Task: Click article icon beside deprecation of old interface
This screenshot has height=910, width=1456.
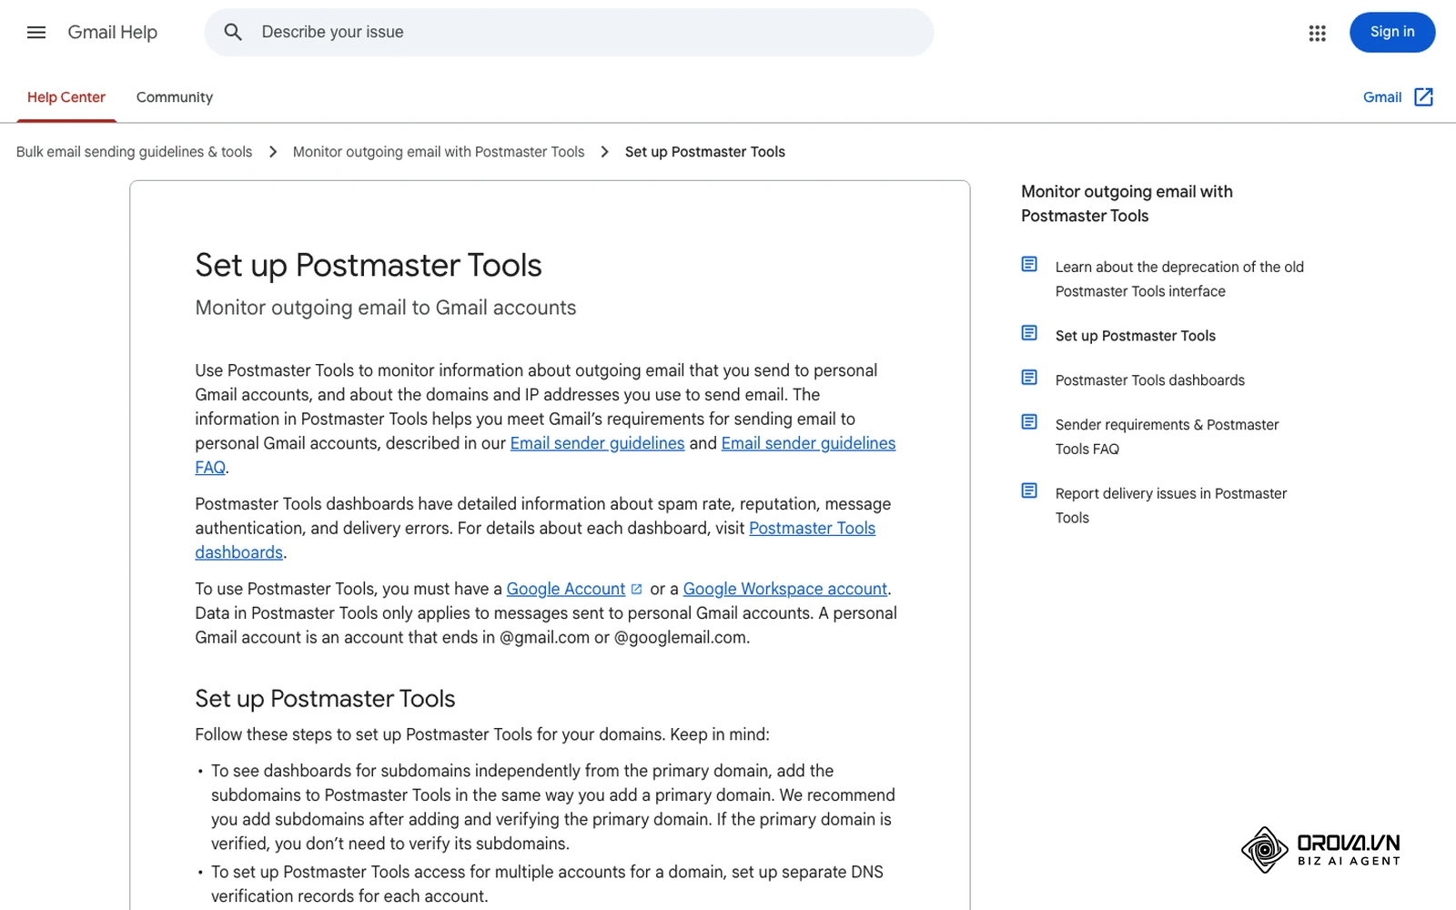Action: tap(1029, 265)
